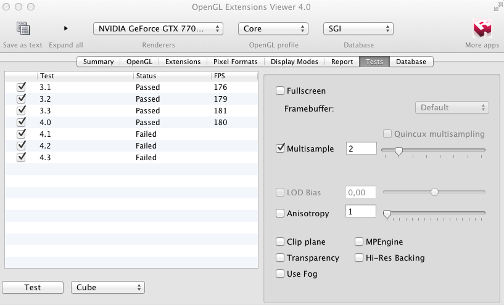Uncheck the 3.3 test checkbox
504x305 pixels.
(x=21, y=110)
